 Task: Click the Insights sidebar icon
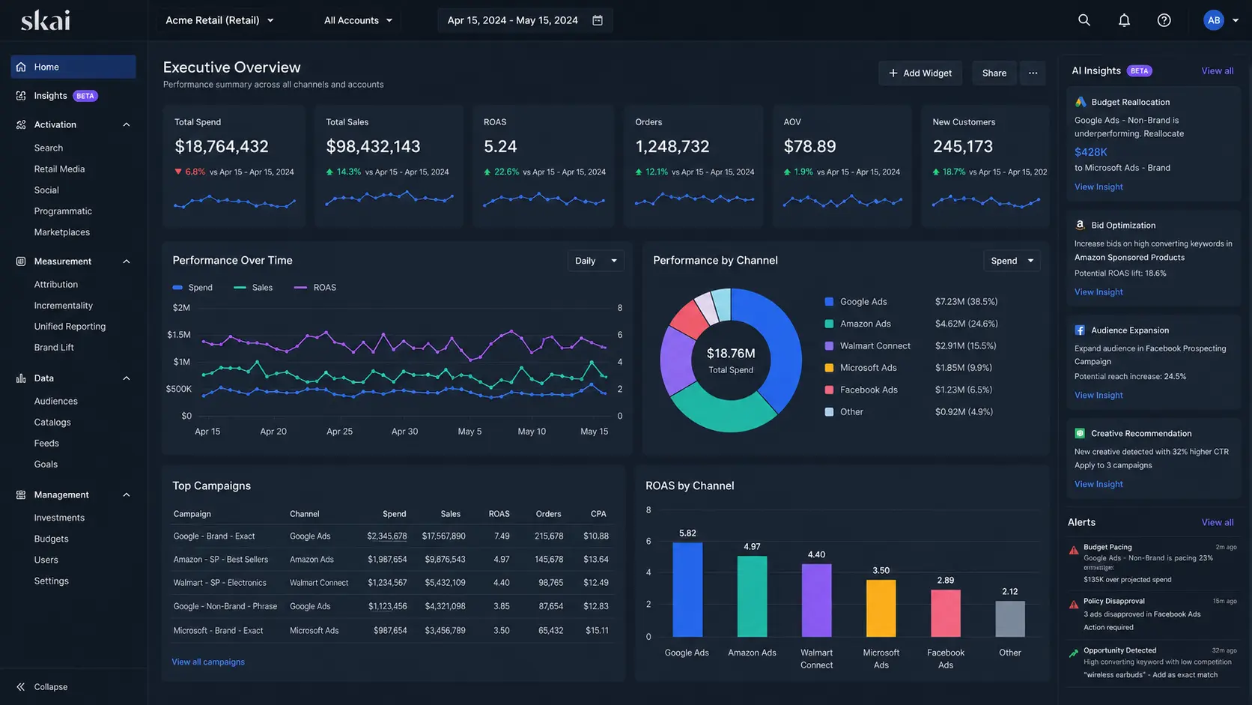[21, 96]
